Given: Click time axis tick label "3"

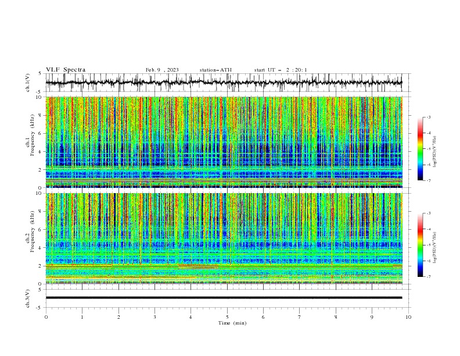Looking at the screenshot, I should [x=154, y=317].
